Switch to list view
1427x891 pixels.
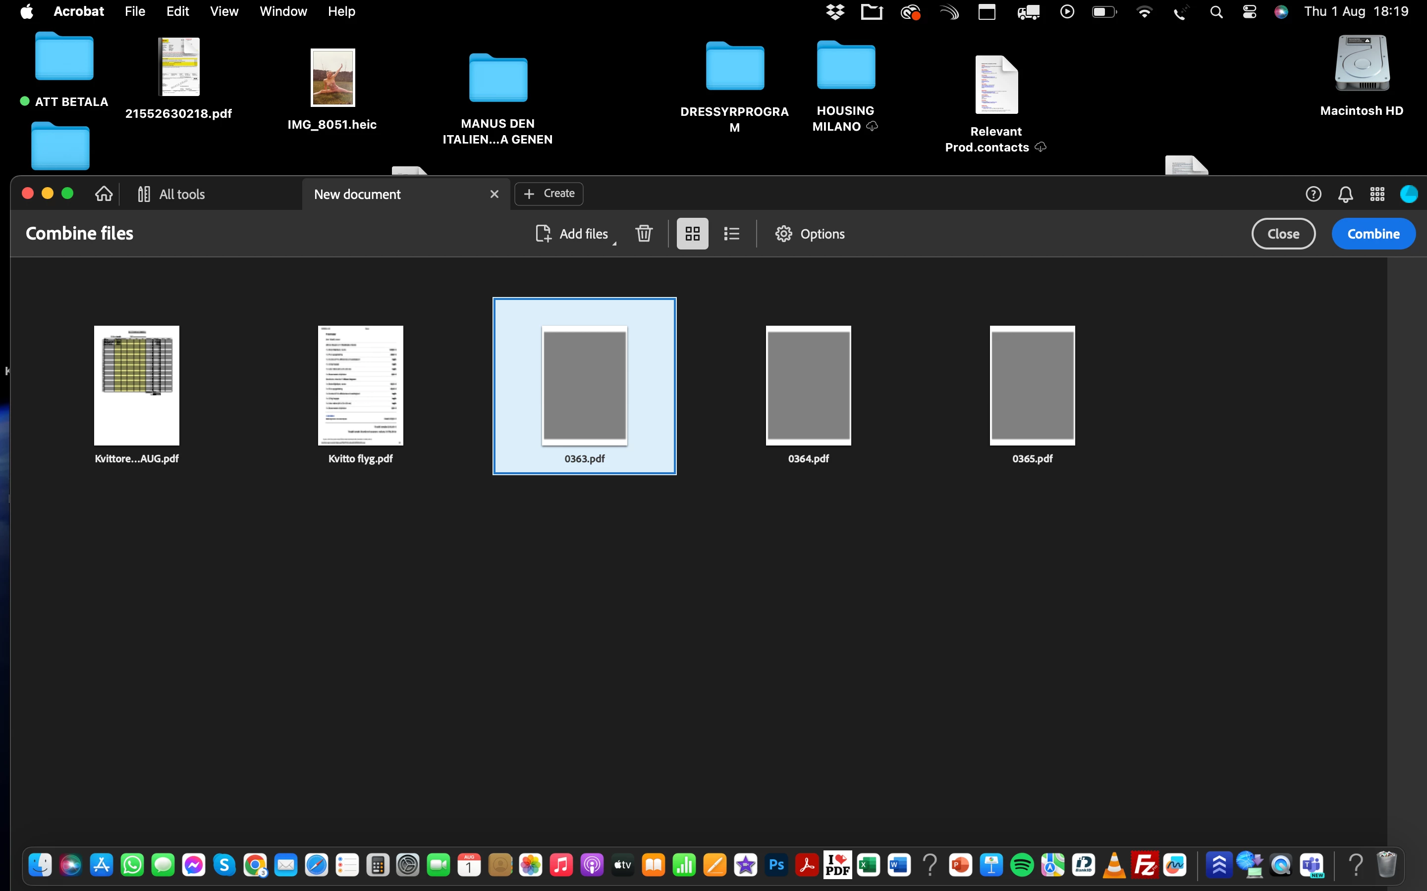[x=731, y=234]
